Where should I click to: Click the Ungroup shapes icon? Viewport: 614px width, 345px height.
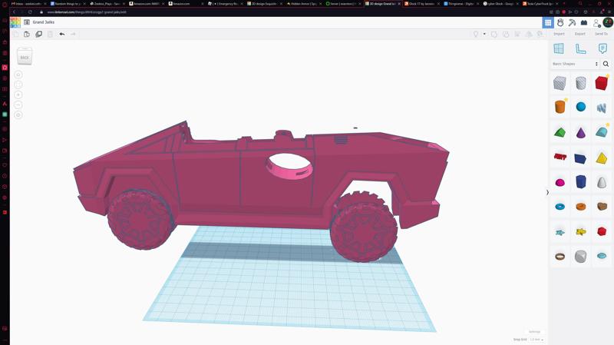click(506, 34)
